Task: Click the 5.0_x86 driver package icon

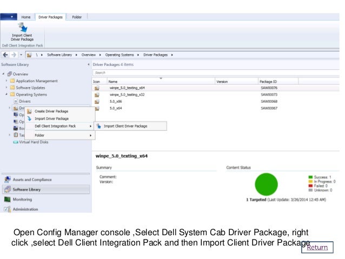Action: tap(97, 101)
